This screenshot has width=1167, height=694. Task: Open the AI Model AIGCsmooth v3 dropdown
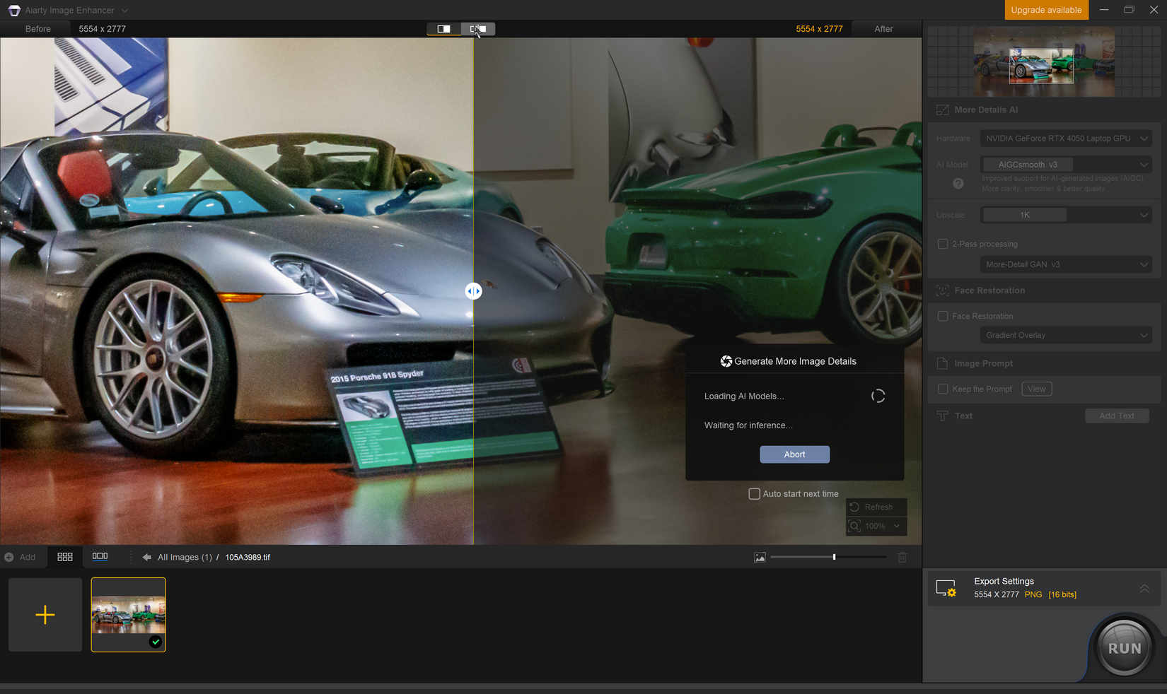(1065, 165)
